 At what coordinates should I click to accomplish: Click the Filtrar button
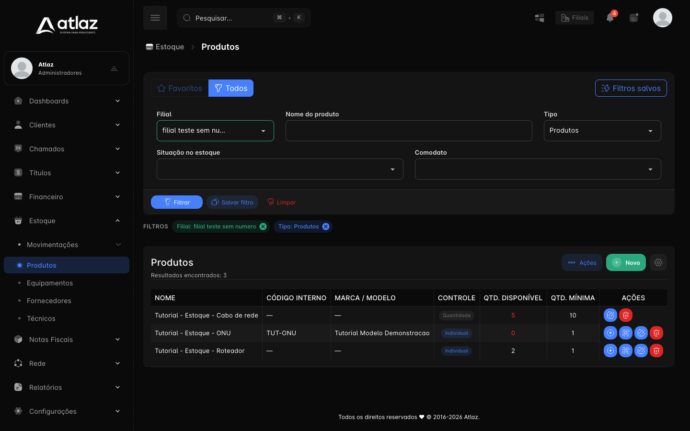(x=177, y=202)
